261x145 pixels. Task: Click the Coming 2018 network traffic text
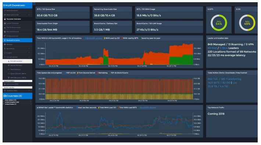coord(216,114)
